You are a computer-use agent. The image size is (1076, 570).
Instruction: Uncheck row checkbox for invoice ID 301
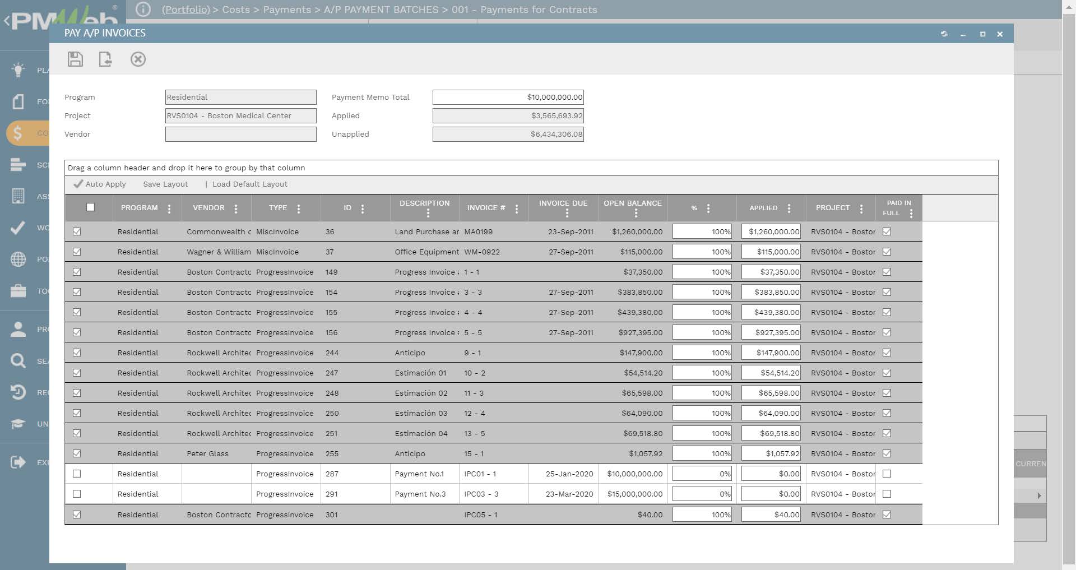77,515
